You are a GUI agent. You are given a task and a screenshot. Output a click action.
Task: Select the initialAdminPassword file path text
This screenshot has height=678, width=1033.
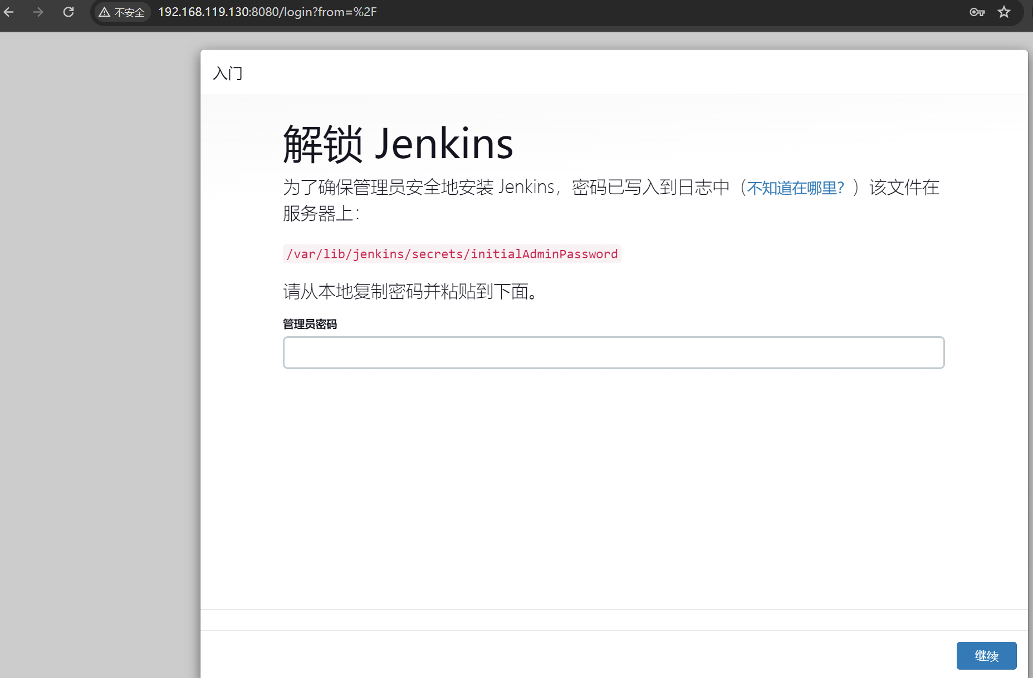(452, 254)
